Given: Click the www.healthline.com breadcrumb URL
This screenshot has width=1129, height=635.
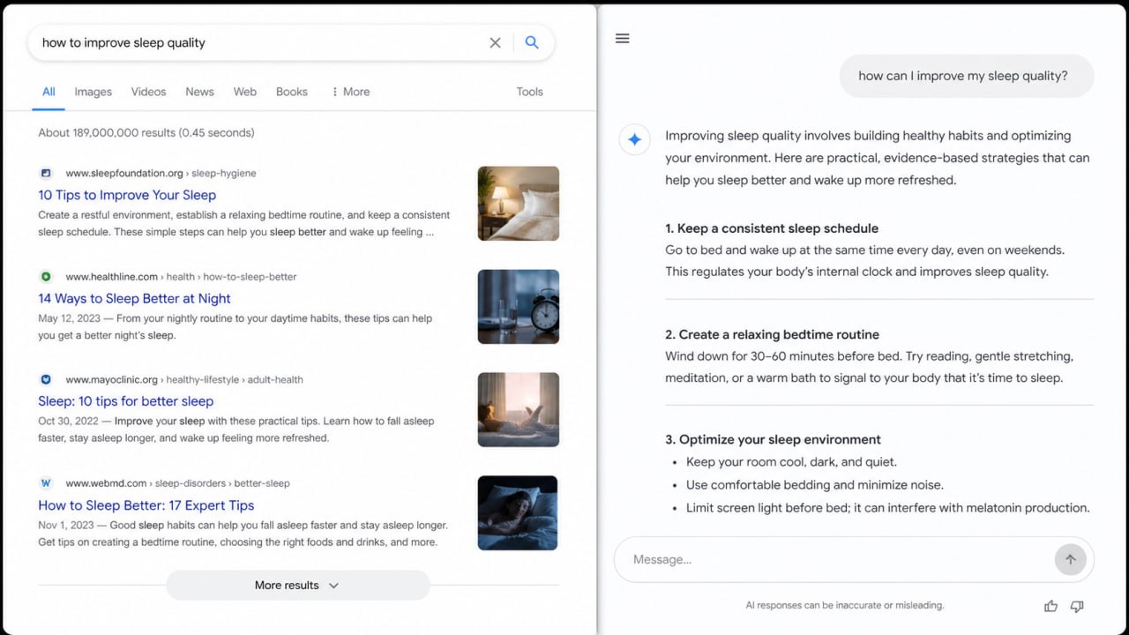Looking at the screenshot, I should (181, 276).
